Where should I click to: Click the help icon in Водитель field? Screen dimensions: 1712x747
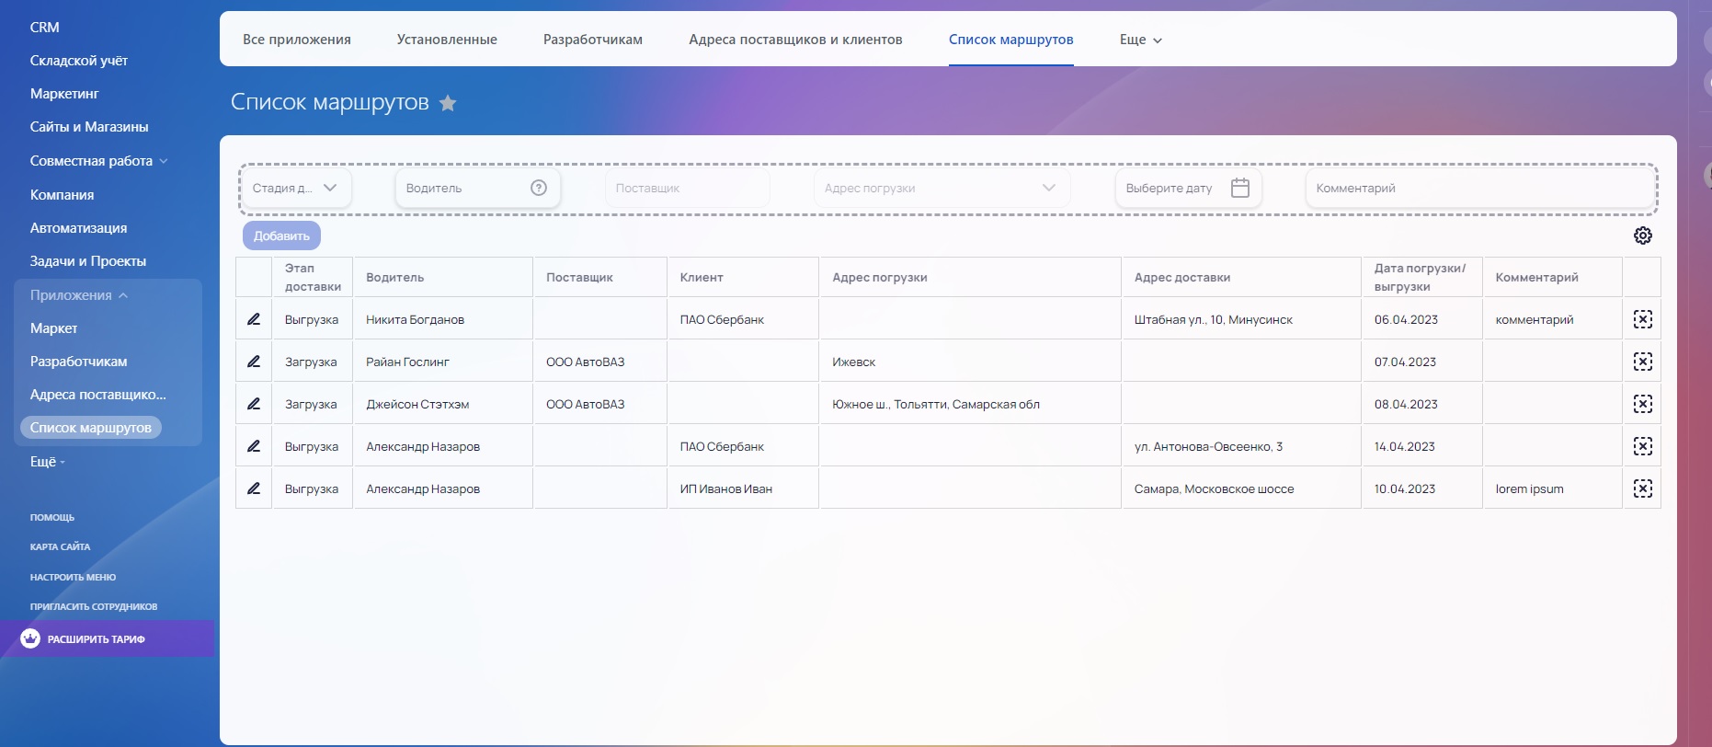(539, 188)
